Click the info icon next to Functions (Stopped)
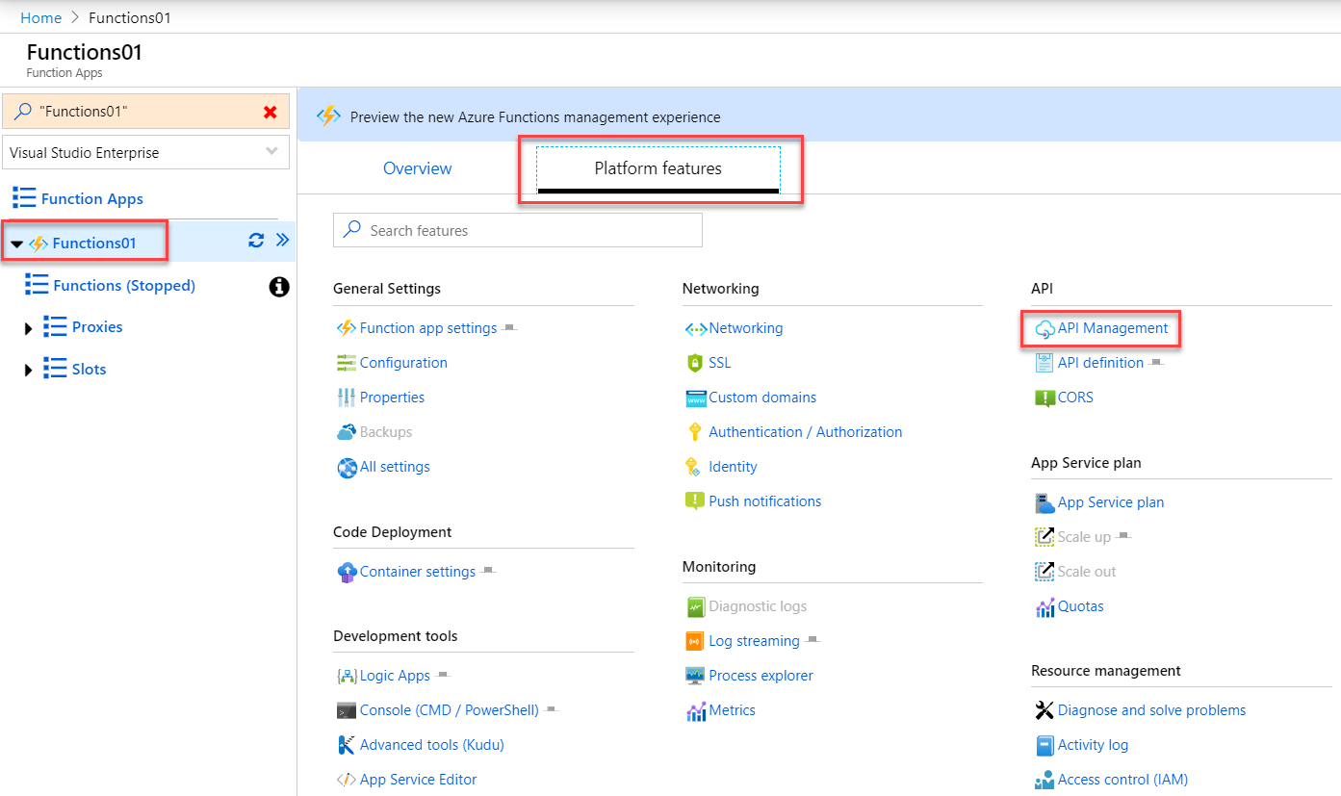This screenshot has height=796, width=1341. (279, 286)
